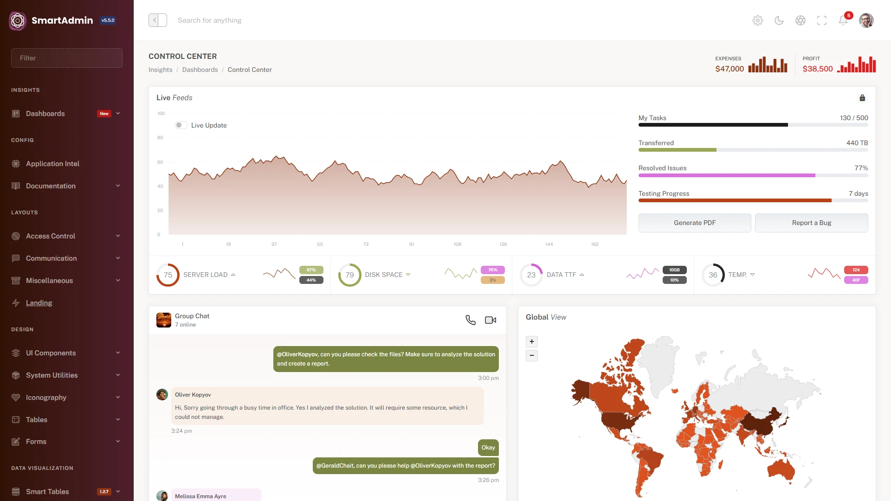Click the Testing Progress bar

coord(753,200)
